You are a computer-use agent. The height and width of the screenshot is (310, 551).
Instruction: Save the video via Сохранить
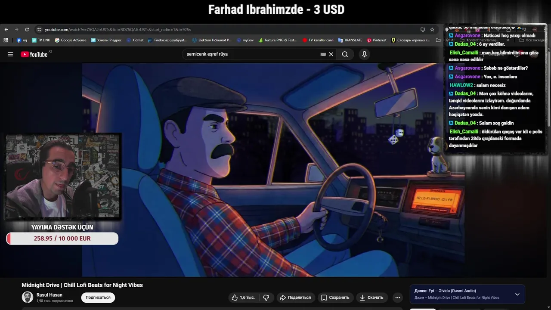click(335, 298)
